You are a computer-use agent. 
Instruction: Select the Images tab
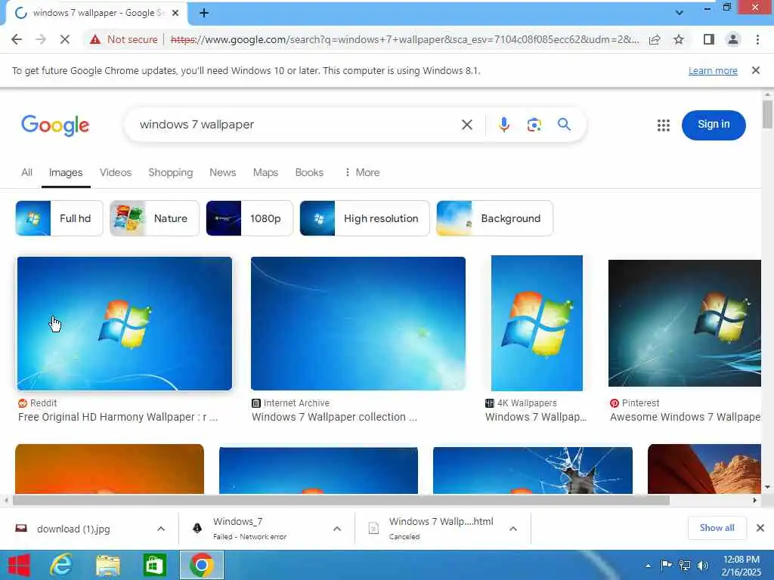click(x=66, y=173)
